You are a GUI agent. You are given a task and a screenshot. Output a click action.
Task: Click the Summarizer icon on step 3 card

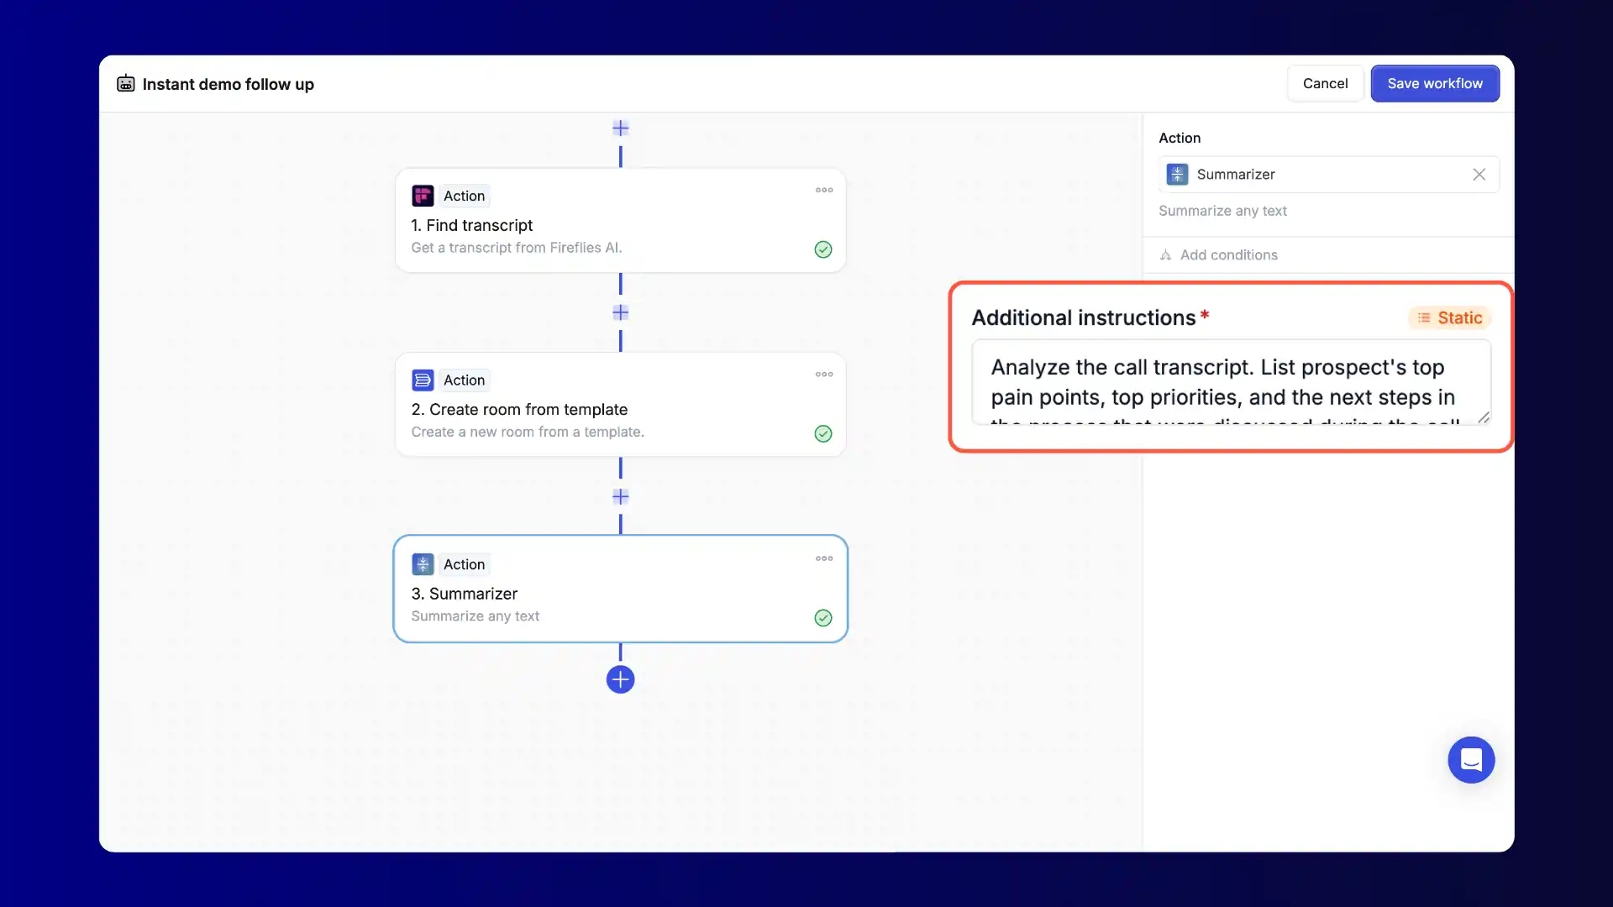pos(423,564)
